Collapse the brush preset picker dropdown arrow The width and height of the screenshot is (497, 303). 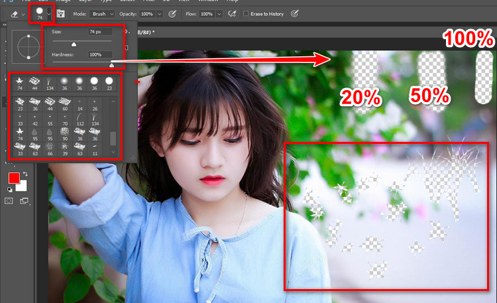49,14
